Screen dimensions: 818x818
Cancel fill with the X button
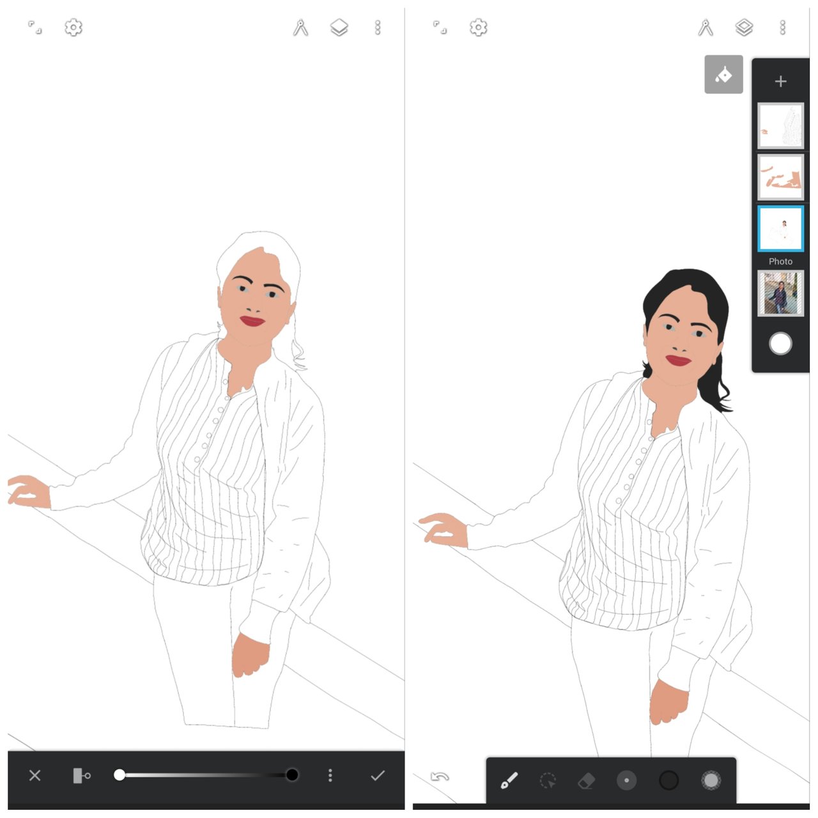[35, 775]
